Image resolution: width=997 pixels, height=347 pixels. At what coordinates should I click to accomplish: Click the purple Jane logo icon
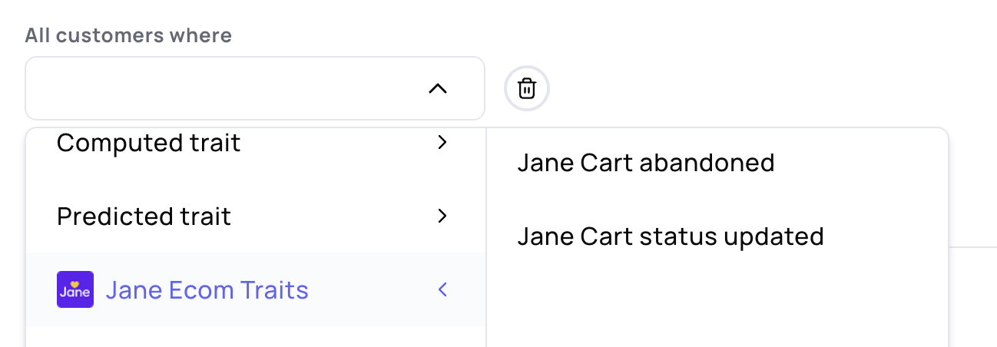point(75,289)
